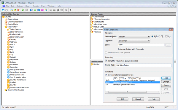Select the OR radio button
178x110 pixels.
tap(159, 36)
